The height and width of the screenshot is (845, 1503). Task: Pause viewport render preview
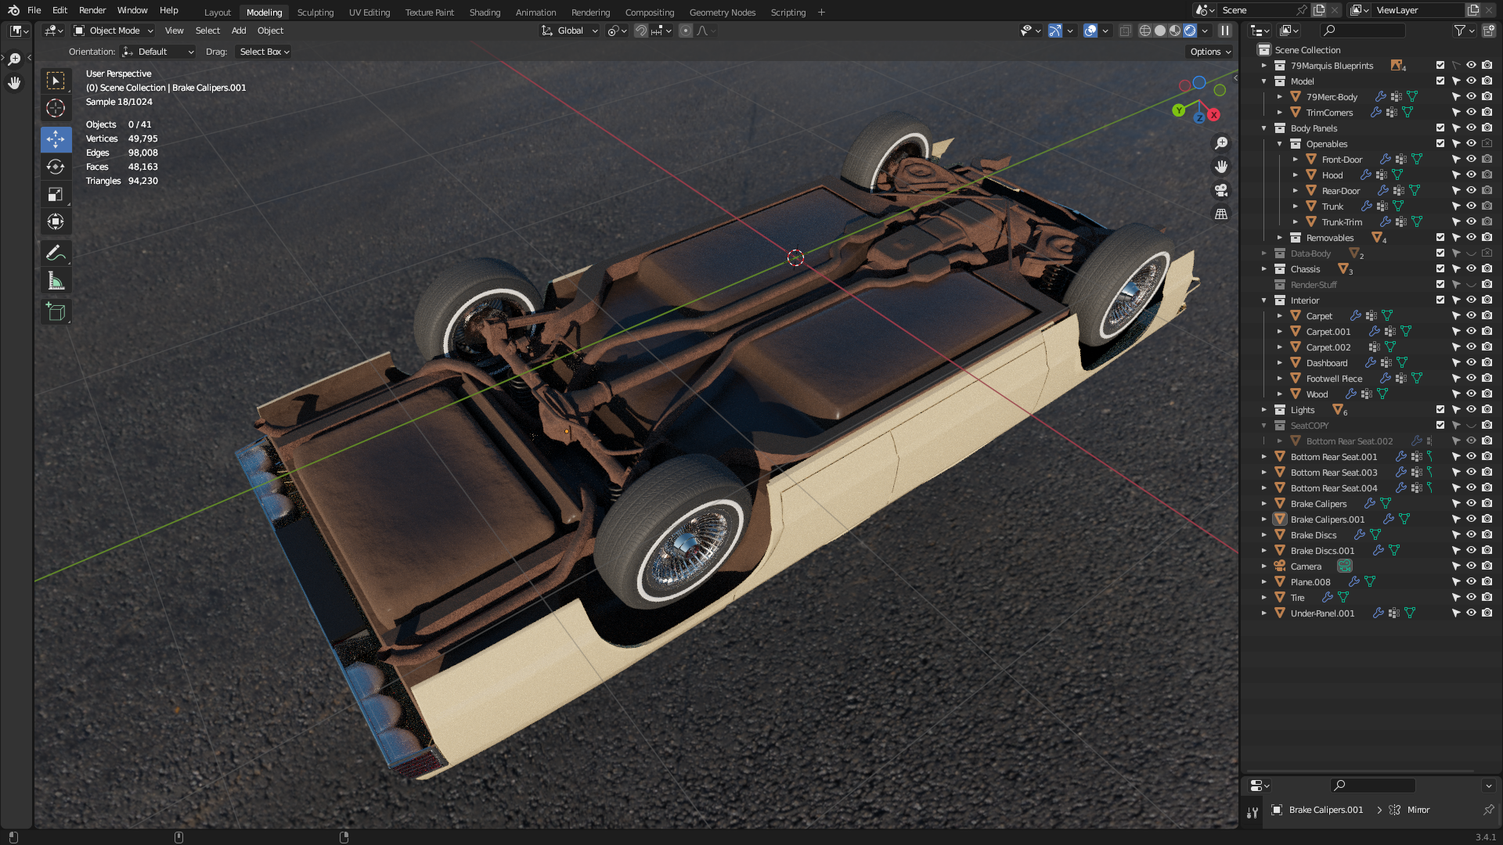click(x=1225, y=31)
